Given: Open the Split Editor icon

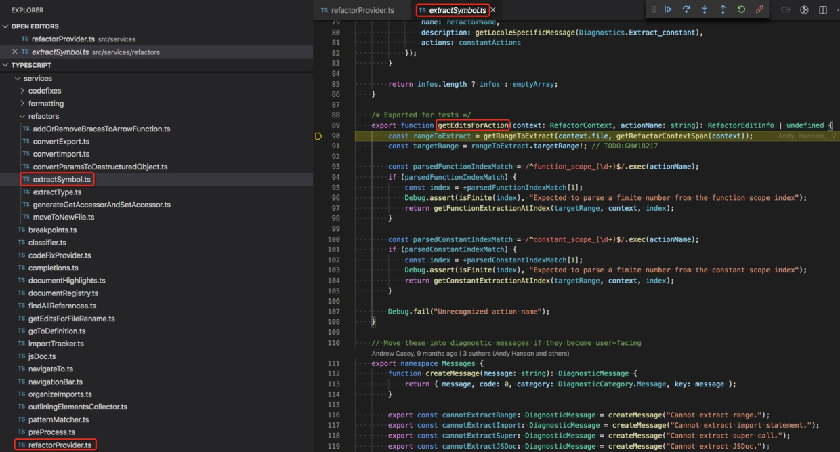Looking at the screenshot, I should tap(822, 9).
